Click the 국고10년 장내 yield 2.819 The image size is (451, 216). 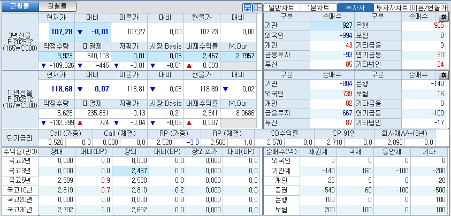point(65,190)
